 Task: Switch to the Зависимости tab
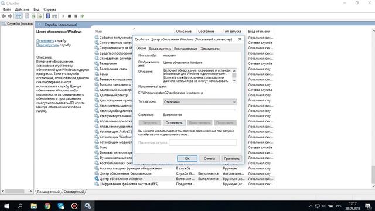(x=210, y=49)
